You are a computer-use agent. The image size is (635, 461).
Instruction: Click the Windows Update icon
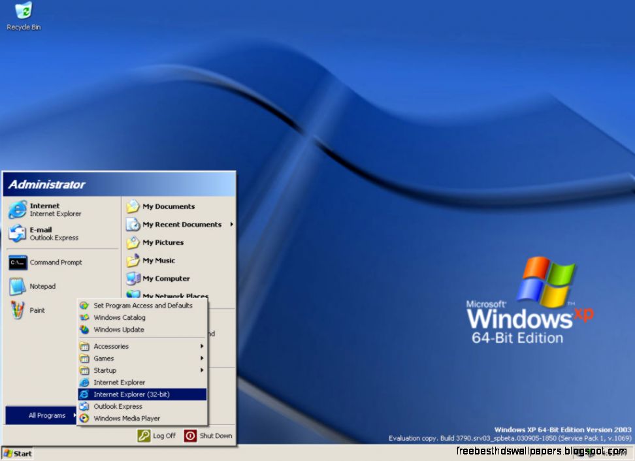pyautogui.click(x=84, y=330)
